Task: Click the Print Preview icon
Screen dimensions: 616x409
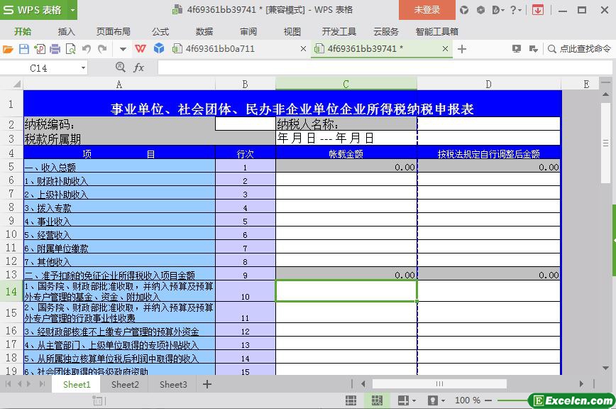Action: click(70, 49)
